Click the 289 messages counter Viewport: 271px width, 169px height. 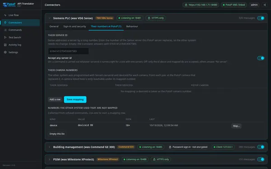pos(247,147)
